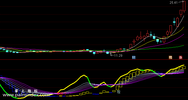The image size is (188, 100).
Task: Click the blue 财 badge below the chart
Action: pos(134,58)
